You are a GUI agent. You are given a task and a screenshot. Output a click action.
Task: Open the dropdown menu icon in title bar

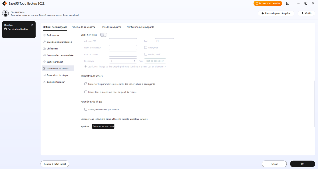pyautogui.click(x=288, y=3)
